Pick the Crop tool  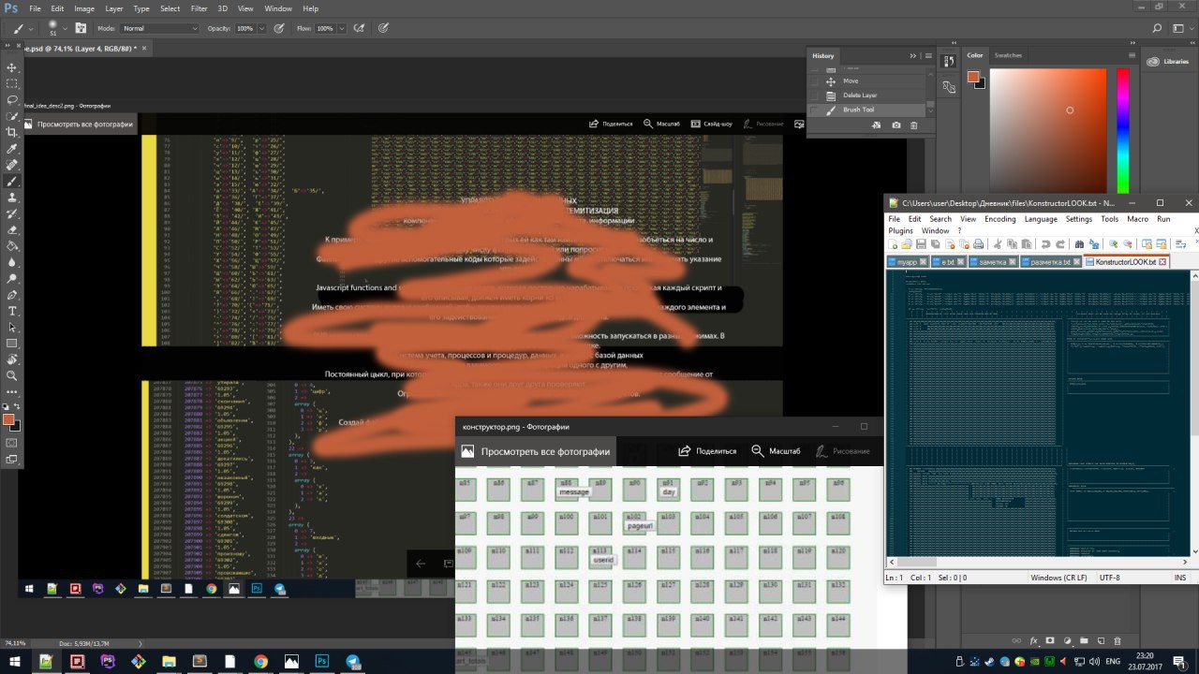click(x=12, y=132)
